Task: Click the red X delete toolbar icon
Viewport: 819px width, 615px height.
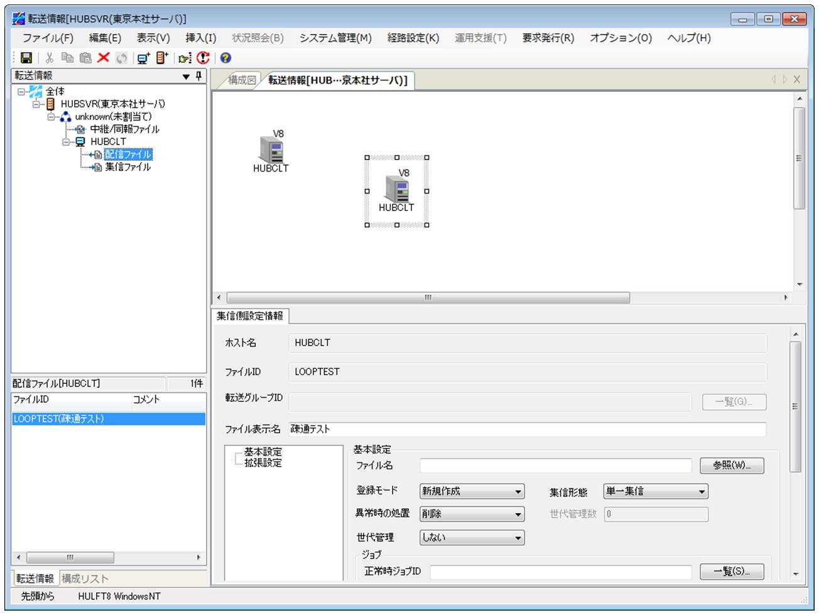Action: click(103, 58)
